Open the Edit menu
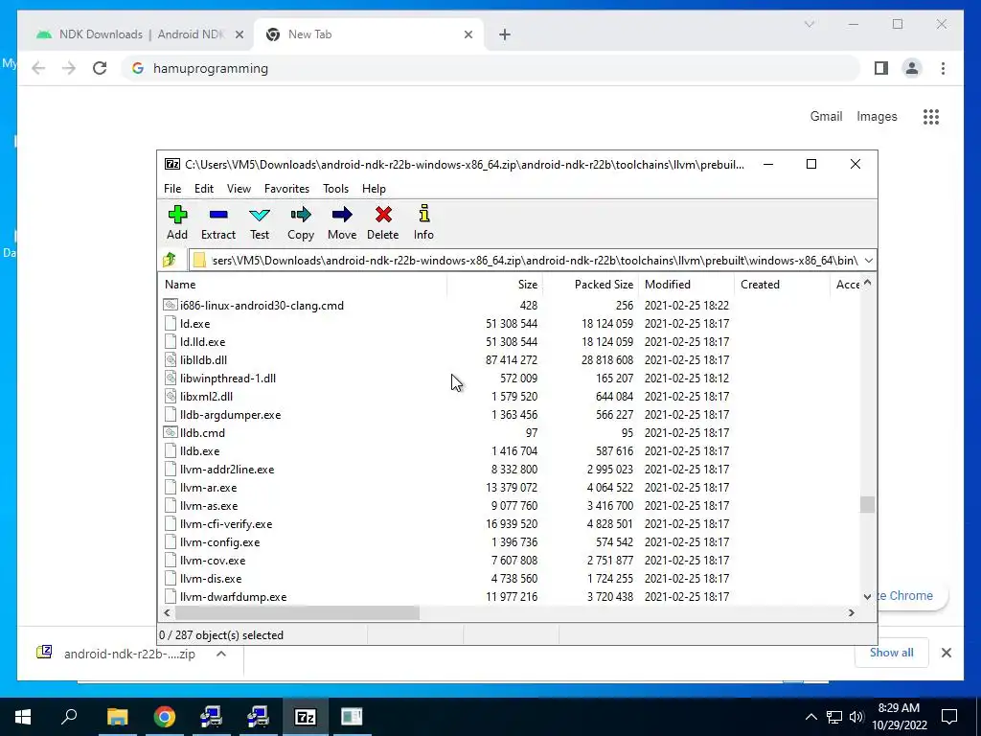This screenshot has height=736, width=981. tap(204, 189)
